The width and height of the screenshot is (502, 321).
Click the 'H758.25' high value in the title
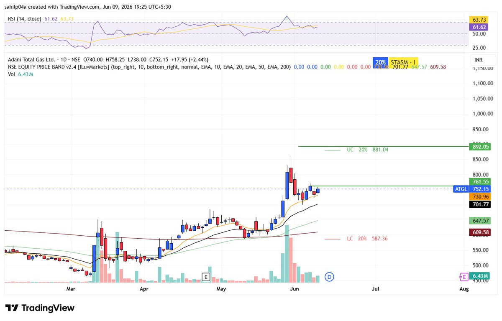click(x=115, y=60)
